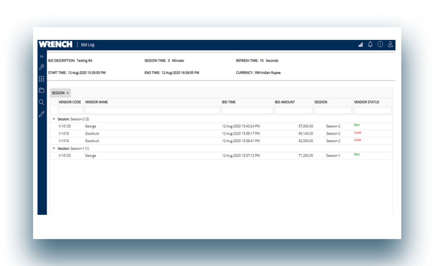
Task: Open the folder icon in the left sidebar
Action: (41, 90)
